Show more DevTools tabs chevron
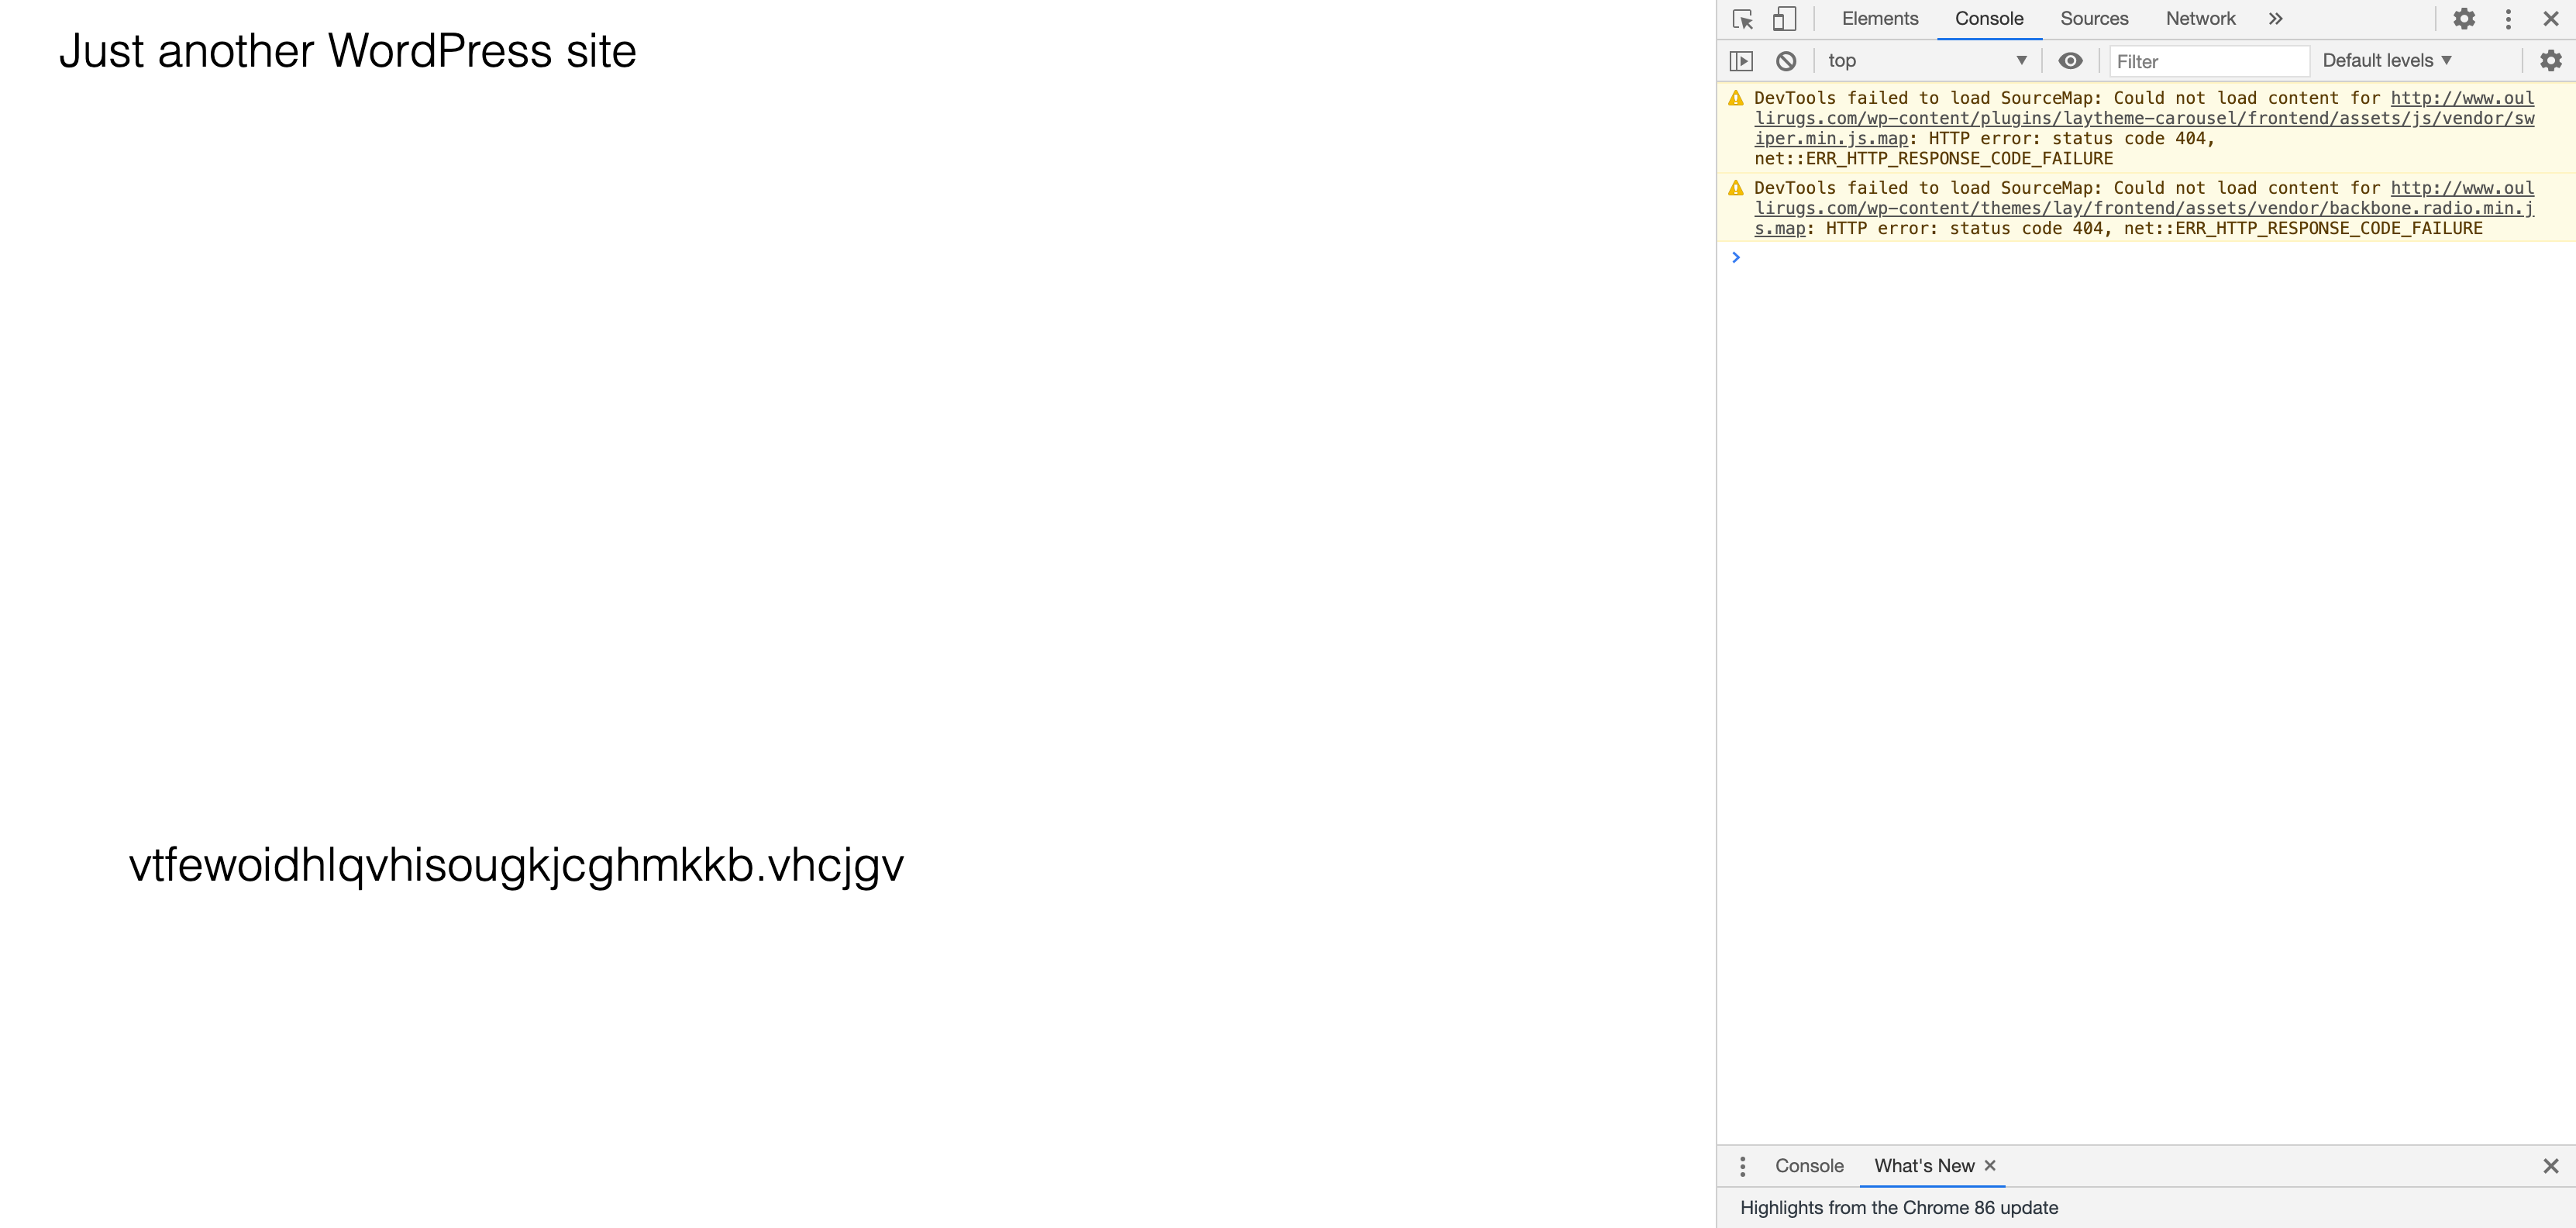 coord(2276,19)
